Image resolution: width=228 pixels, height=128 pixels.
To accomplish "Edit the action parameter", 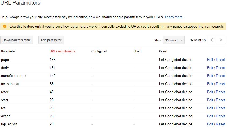I will [210, 116].
